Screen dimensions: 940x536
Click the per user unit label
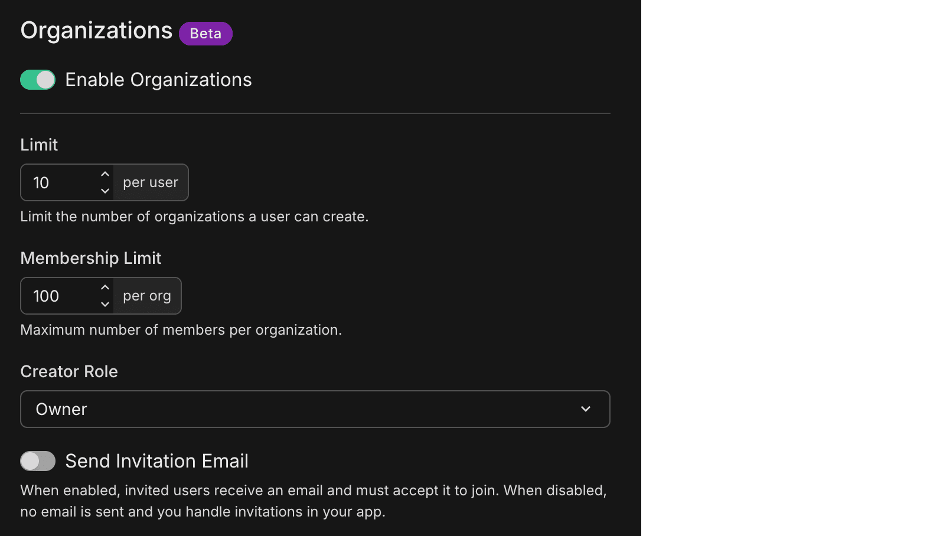[151, 182]
